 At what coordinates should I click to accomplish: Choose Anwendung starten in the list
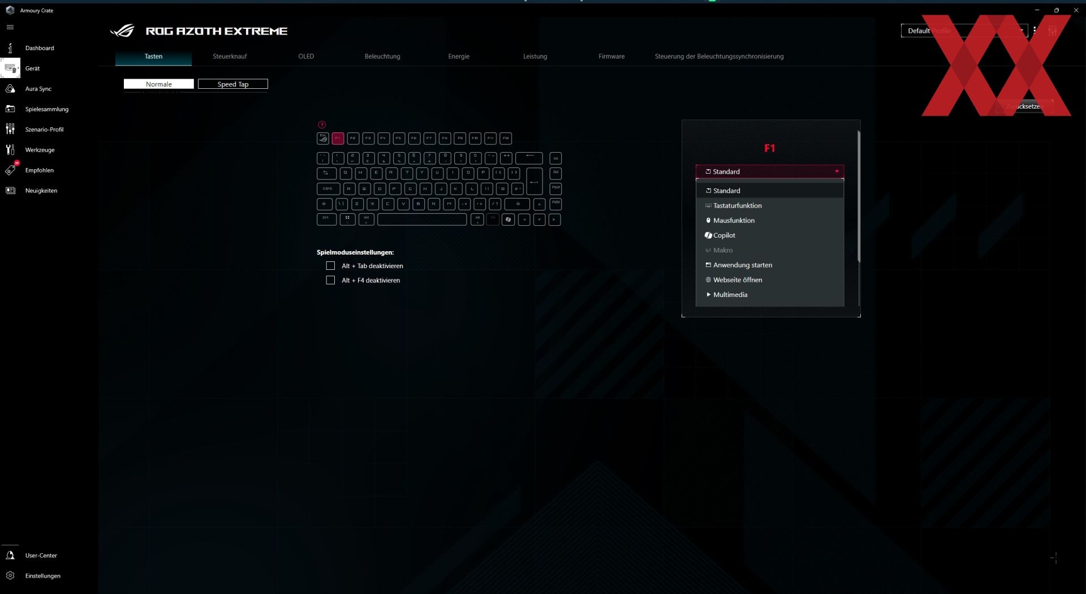point(770,265)
